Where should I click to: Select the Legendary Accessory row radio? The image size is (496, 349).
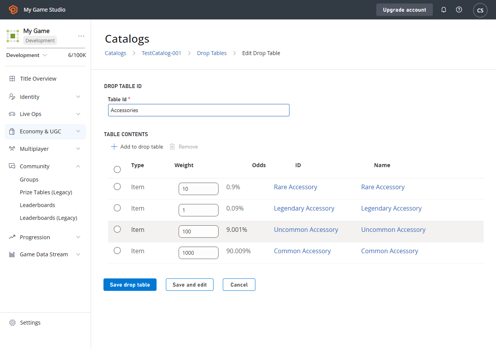pos(117,208)
